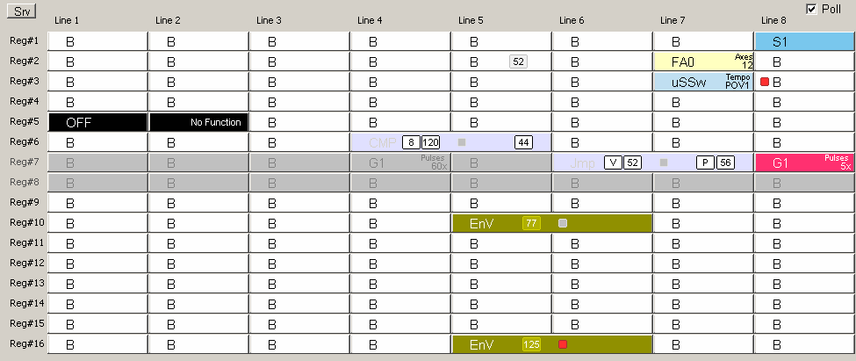Click the 125 value in Reg#16 EnV
The height and width of the screenshot is (361, 856).
point(531,344)
